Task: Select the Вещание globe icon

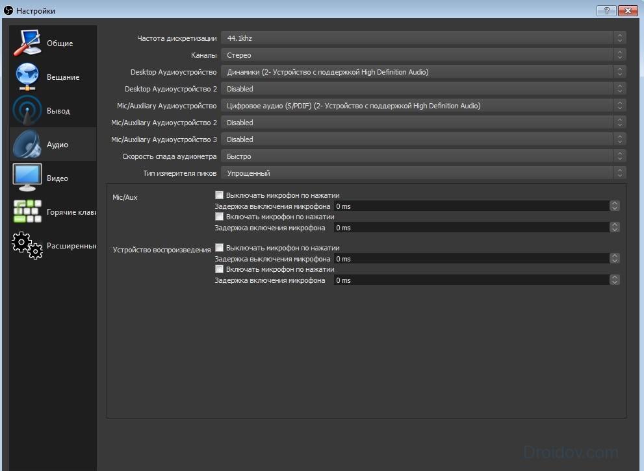Action: click(27, 77)
